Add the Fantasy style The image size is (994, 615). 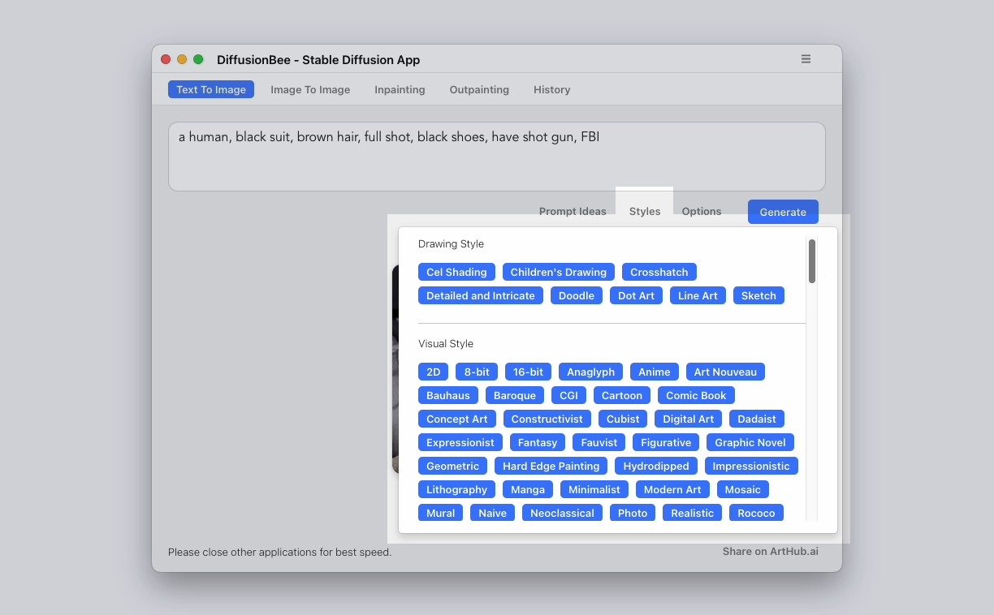(x=538, y=442)
